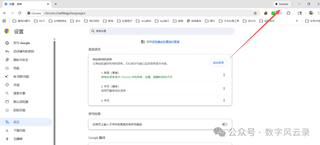The image size is (320, 145).
Task: Open the 设计 bookmark folder
Action: (75, 21)
